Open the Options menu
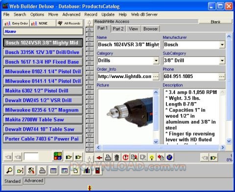 pos(37,14)
